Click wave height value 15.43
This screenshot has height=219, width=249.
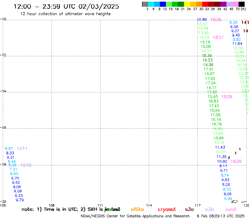(x=213, y=97)
